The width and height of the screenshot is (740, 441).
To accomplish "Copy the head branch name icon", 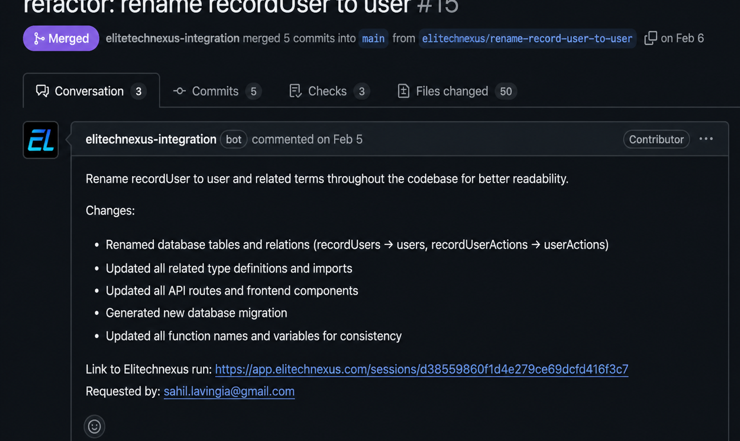I will point(651,38).
